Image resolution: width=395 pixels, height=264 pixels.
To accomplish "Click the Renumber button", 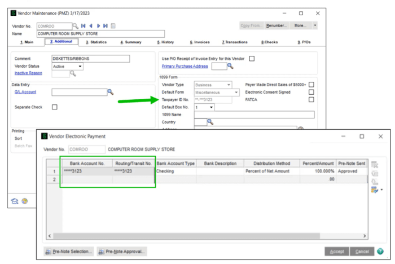I will pyautogui.click(x=276, y=25).
